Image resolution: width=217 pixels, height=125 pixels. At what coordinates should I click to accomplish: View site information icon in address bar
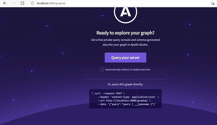pos(32,3)
